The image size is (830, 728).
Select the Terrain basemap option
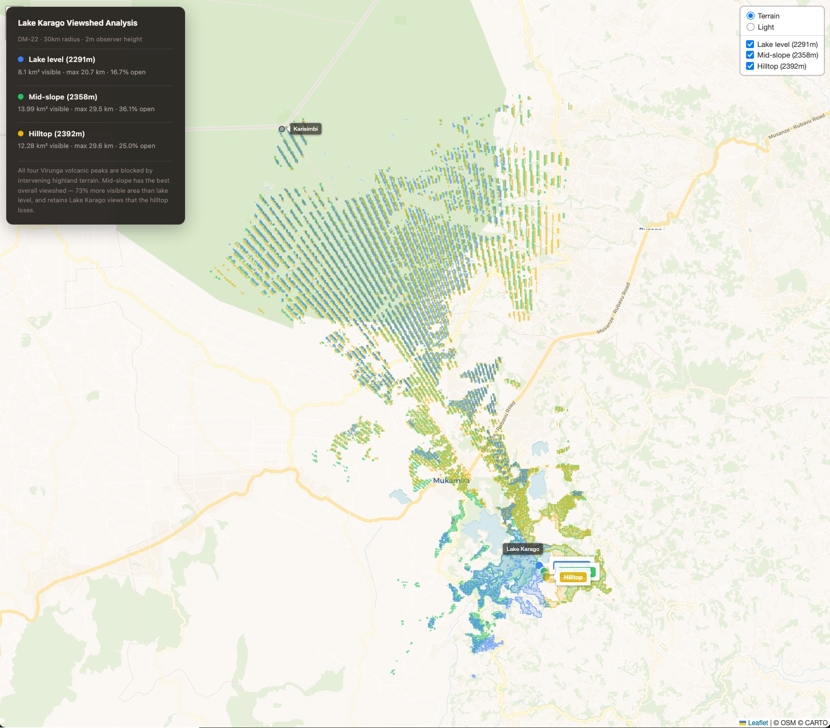(x=750, y=16)
